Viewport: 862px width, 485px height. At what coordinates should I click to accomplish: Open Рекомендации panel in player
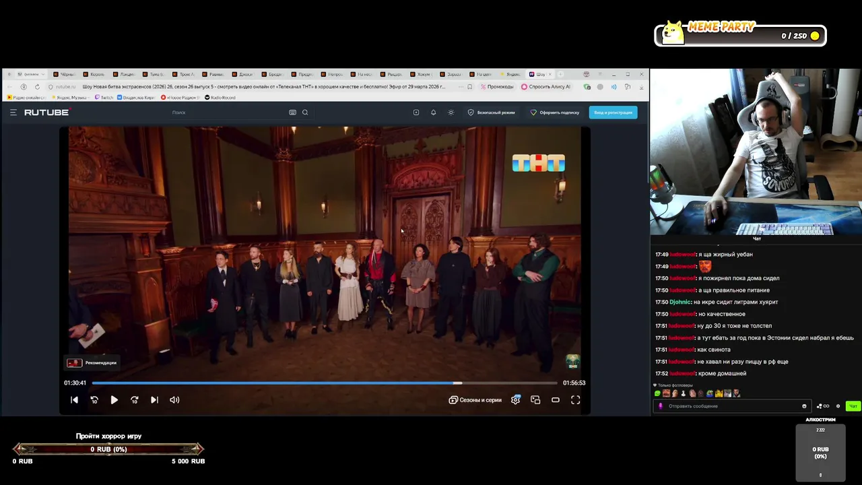click(x=92, y=363)
